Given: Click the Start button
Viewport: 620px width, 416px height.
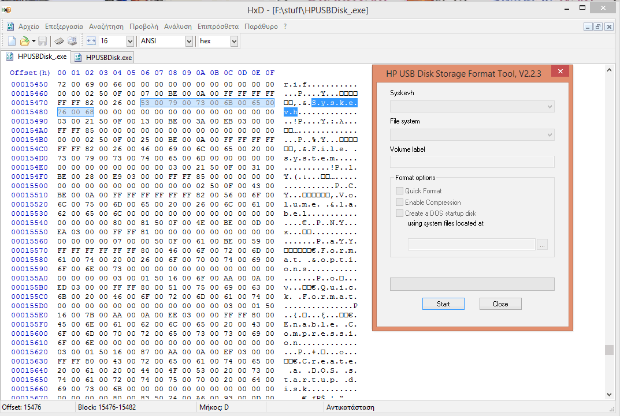Looking at the screenshot, I should click(443, 304).
